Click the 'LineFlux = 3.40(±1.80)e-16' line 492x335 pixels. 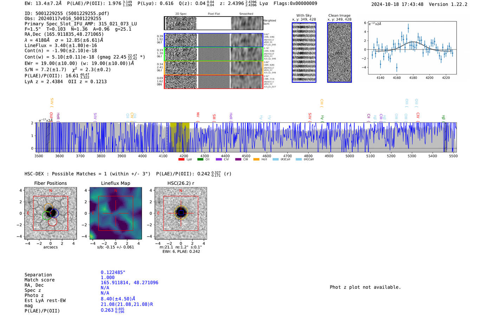pyautogui.click(x=61, y=46)
